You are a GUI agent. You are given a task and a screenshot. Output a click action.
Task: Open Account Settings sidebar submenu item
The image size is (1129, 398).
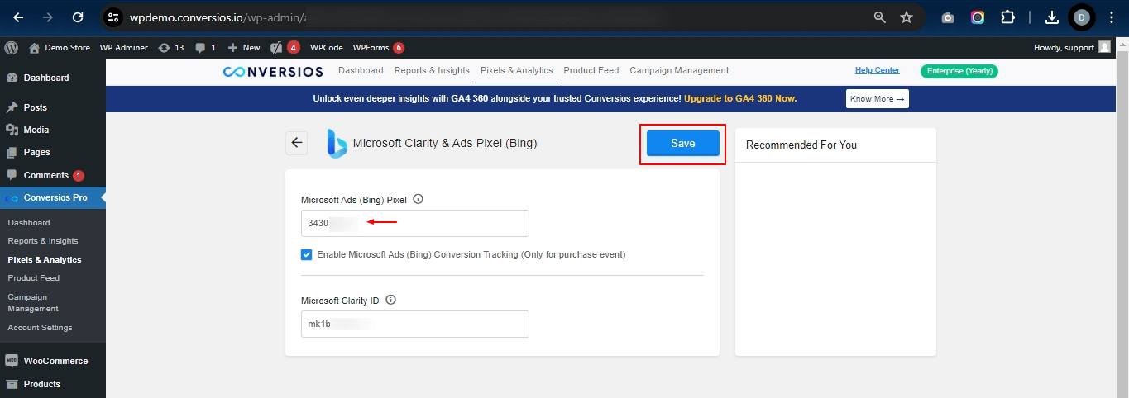[40, 328]
